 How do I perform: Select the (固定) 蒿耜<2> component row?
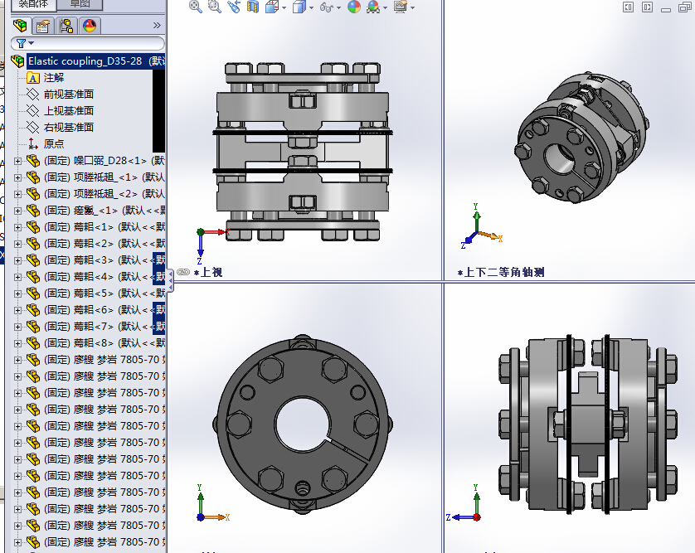pyautogui.click(x=104, y=244)
